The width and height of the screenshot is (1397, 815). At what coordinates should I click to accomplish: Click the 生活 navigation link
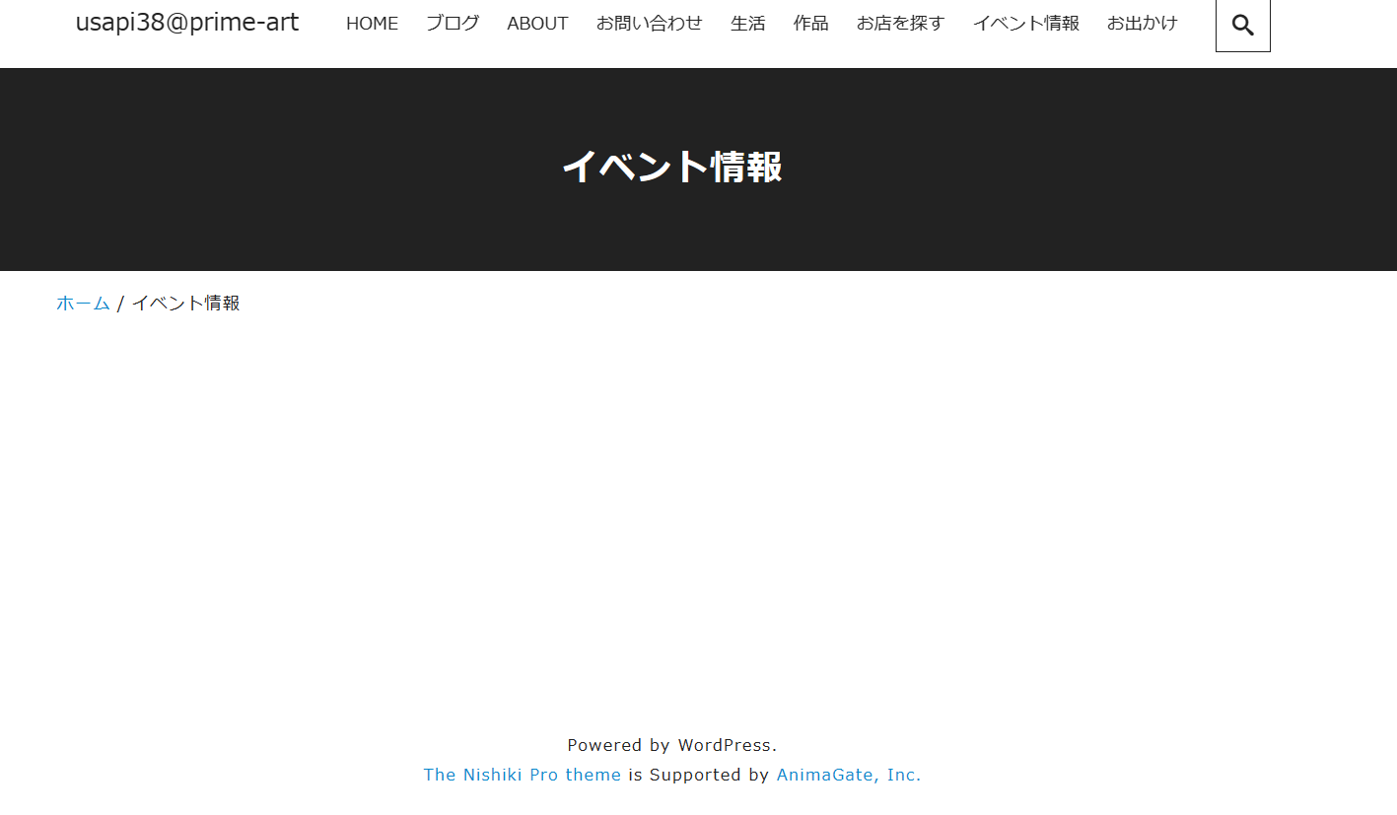point(747,24)
